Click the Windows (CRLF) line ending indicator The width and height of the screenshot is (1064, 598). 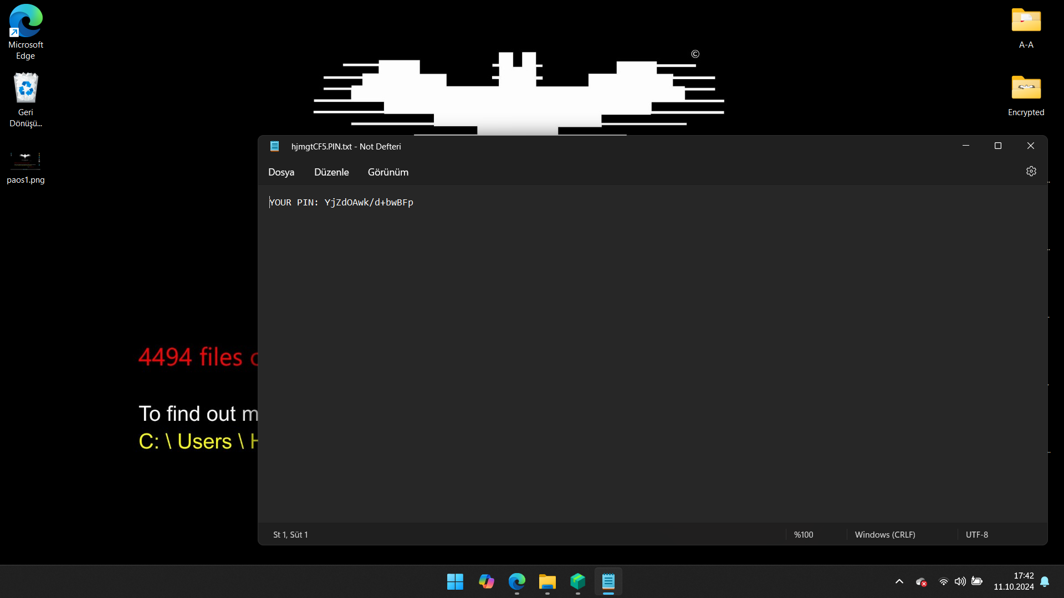point(884,535)
